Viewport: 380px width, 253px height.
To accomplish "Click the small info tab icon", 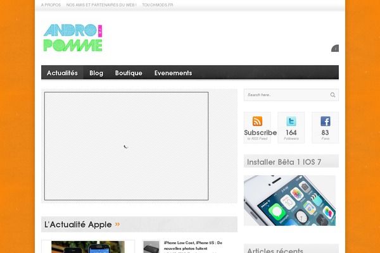I will coord(335,48).
